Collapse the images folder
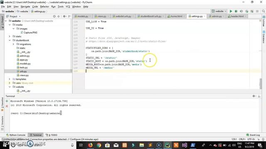 14,29
